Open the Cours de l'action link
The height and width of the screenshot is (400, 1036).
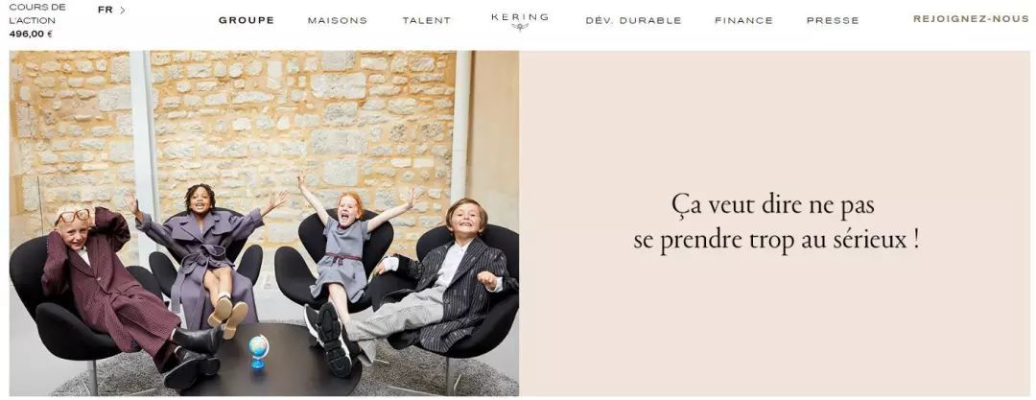pyautogui.click(x=37, y=13)
